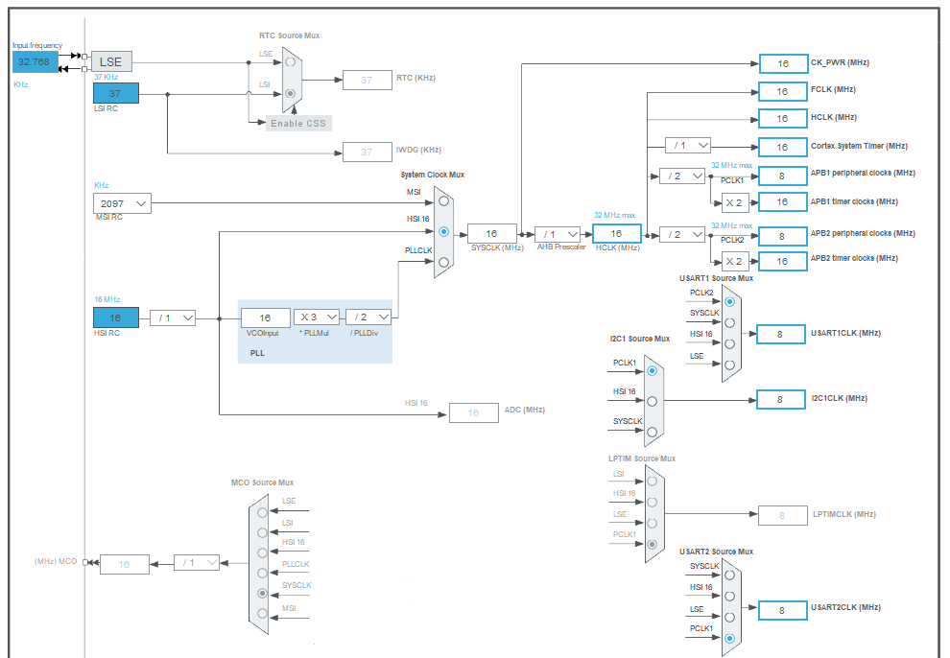Select PLLCLK in MCO Source Mux
Screen dimensions: 950x658
click(x=262, y=573)
